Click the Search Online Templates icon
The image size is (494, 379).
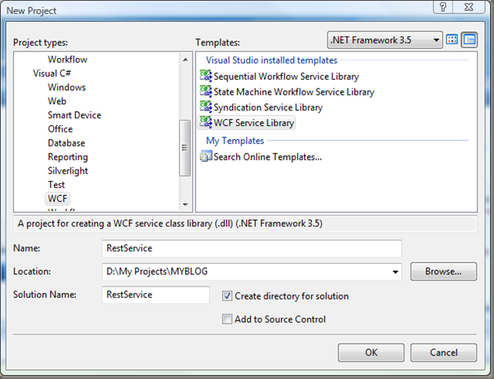tap(206, 156)
